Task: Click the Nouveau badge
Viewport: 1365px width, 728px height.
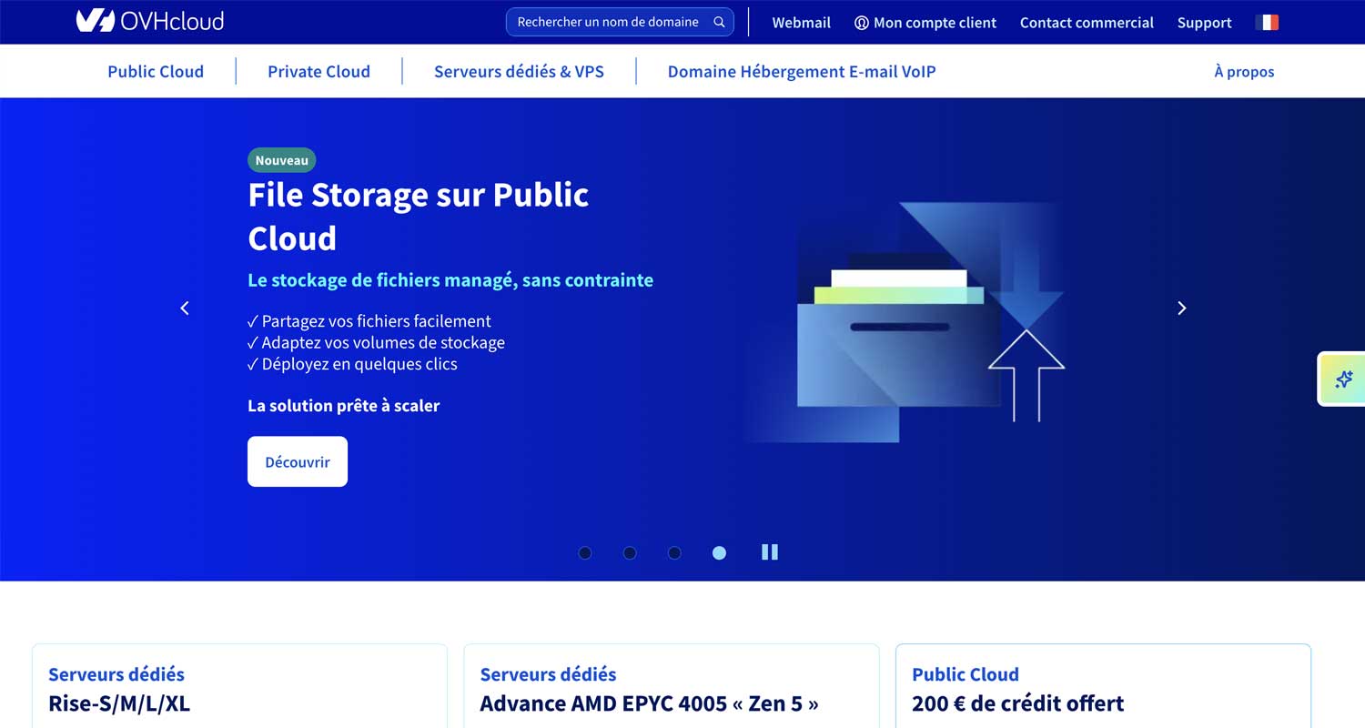Action: 281,160
